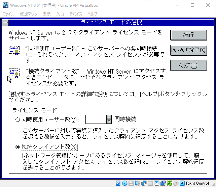Click the audio status icon

[x=137, y=183]
